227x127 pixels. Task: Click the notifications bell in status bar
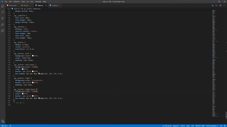225,126
